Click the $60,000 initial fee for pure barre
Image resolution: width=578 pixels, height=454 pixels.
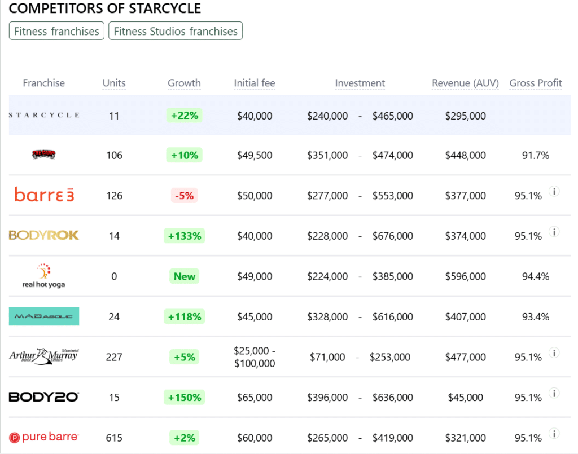click(x=255, y=438)
